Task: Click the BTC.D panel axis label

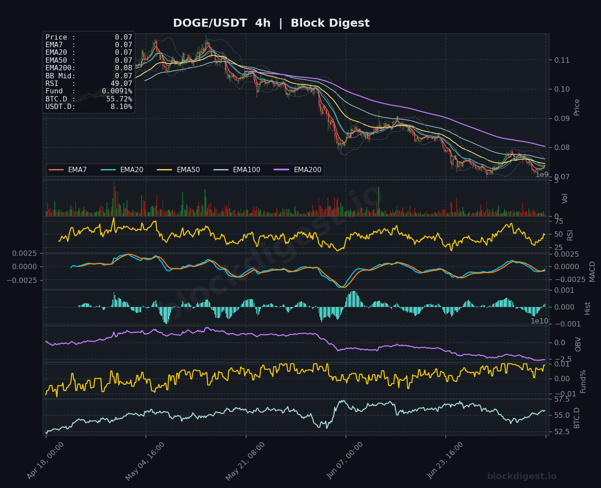Action: tap(577, 418)
